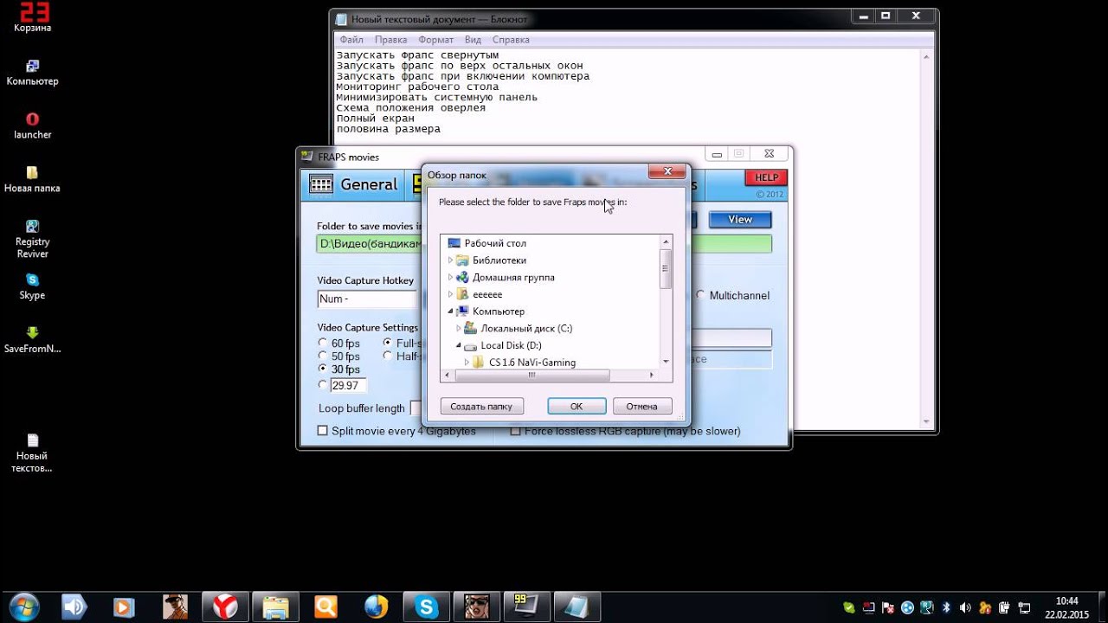This screenshot has height=623, width=1108.
Task: Select the Новый текстов... desktop file
Action: (x=32, y=453)
